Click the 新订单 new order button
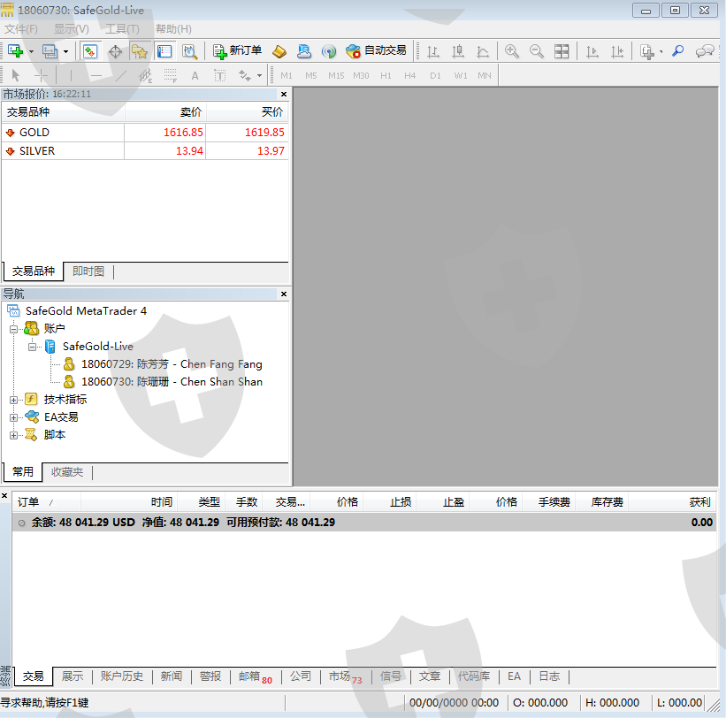 coord(237,51)
